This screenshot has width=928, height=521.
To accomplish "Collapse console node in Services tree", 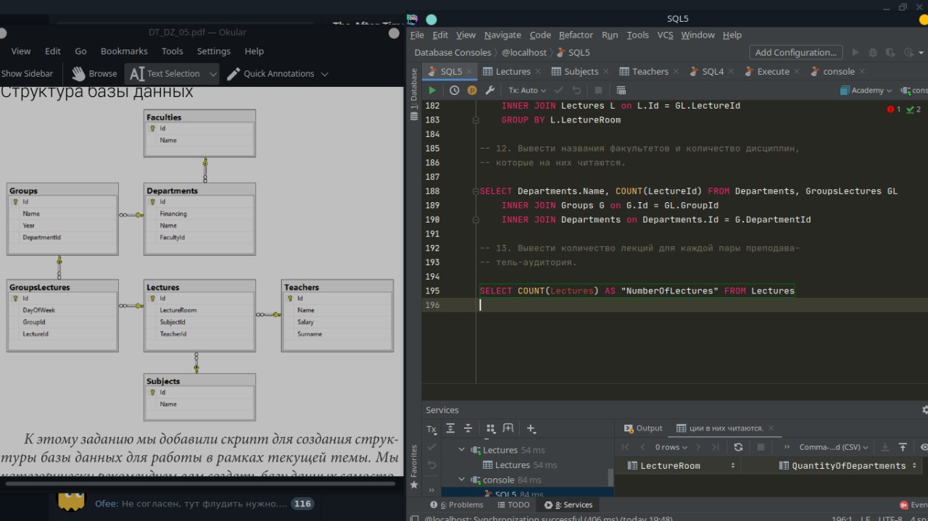I will point(462,480).
